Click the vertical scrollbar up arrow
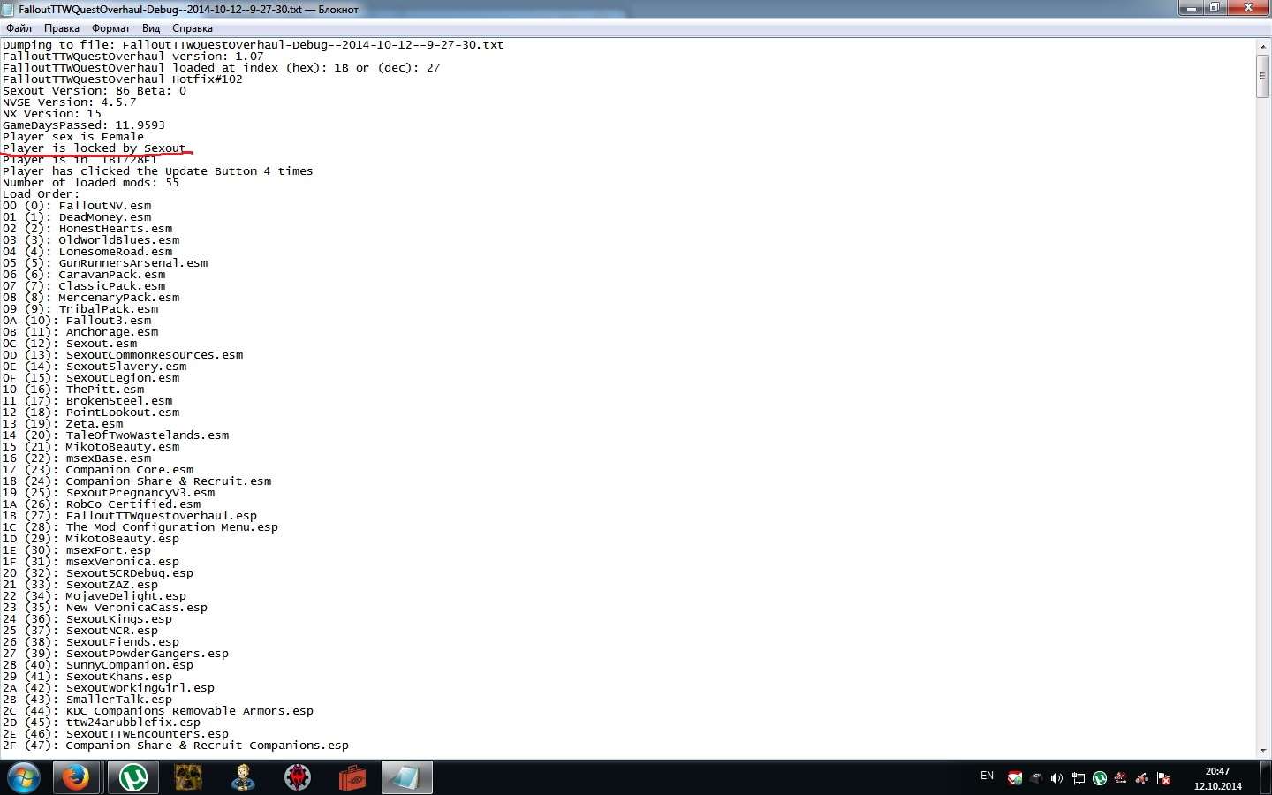The width and height of the screenshot is (1272, 795). tap(1263, 46)
